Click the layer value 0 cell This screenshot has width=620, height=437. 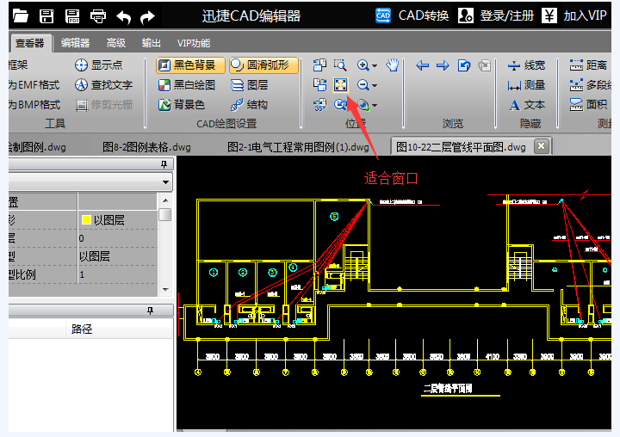coord(118,238)
